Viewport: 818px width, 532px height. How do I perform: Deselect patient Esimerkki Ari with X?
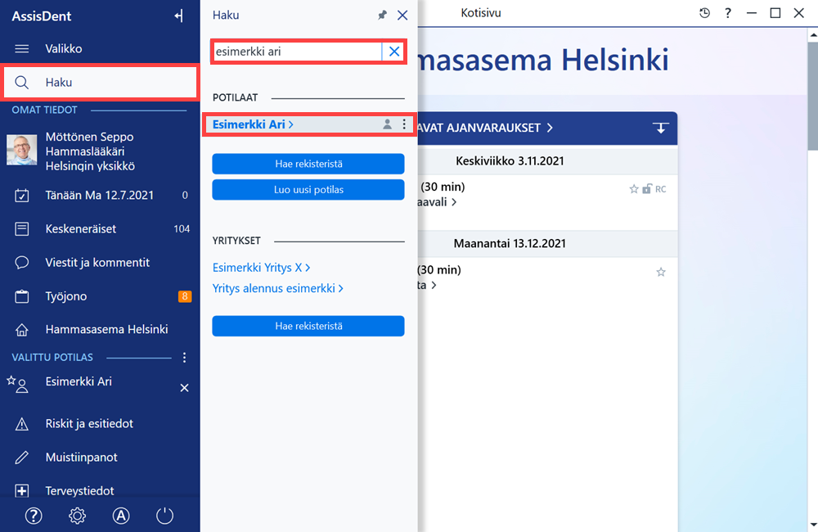click(x=184, y=388)
